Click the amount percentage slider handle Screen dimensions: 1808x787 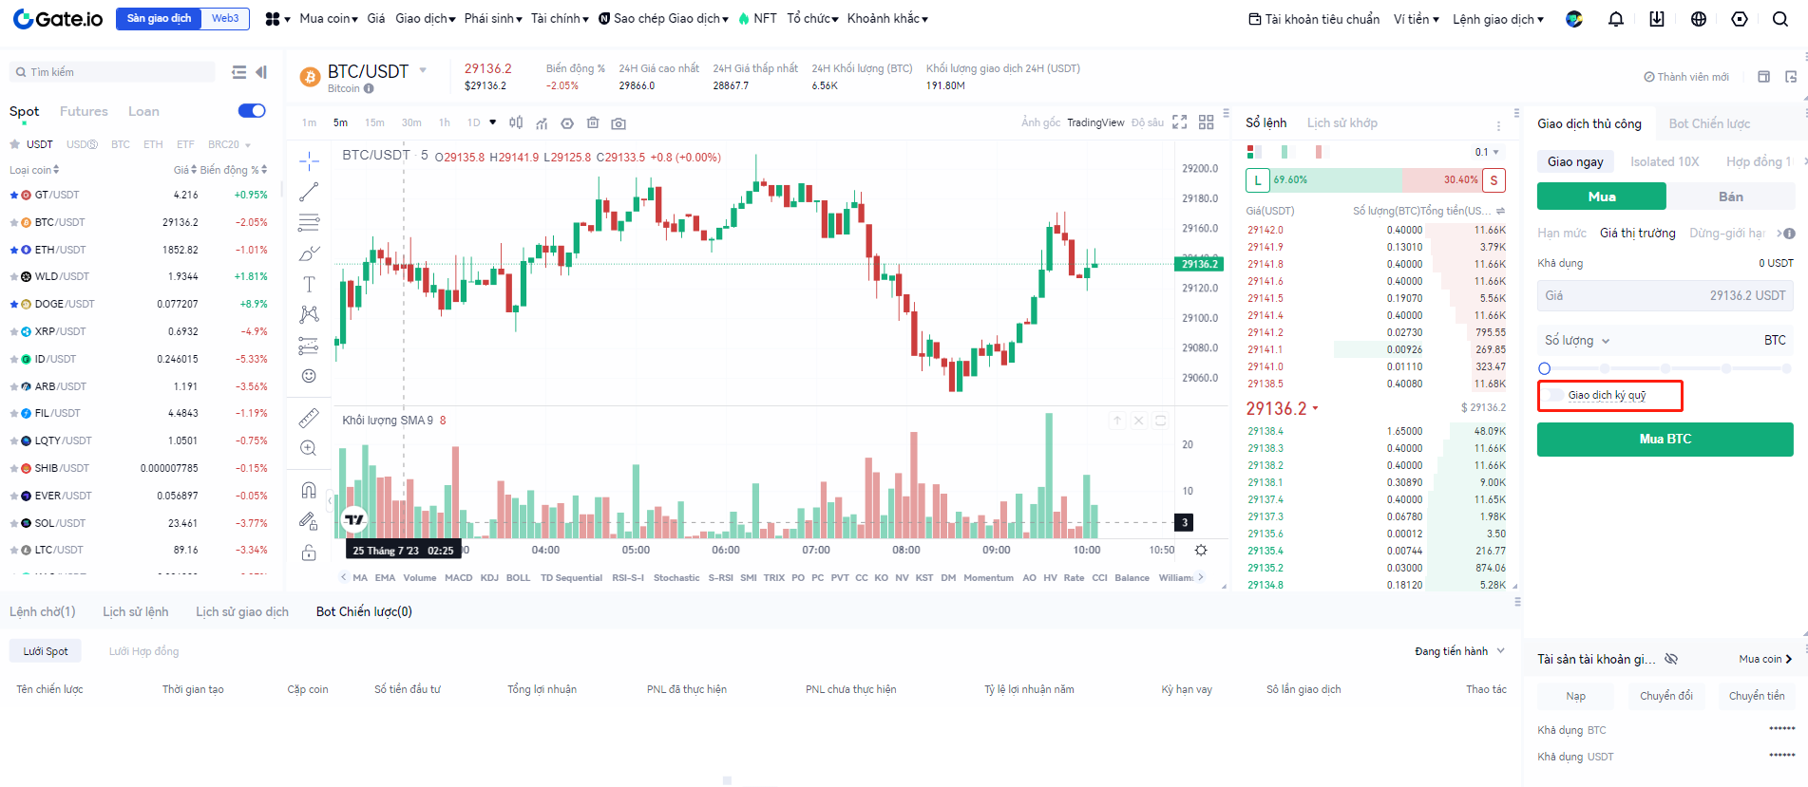coord(1544,368)
